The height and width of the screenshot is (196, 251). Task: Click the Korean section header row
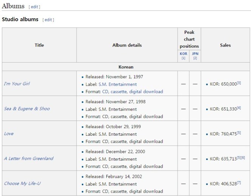pyautogui.click(x=126, y=67)
